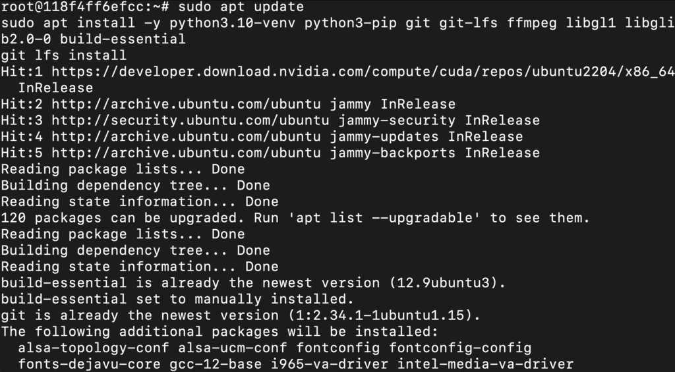Open the archive.ubuntu.com jammy InRelease URL

point(187,104)
